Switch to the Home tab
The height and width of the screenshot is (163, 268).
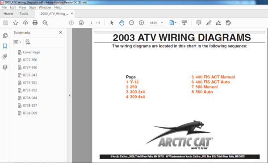[8, 14]
